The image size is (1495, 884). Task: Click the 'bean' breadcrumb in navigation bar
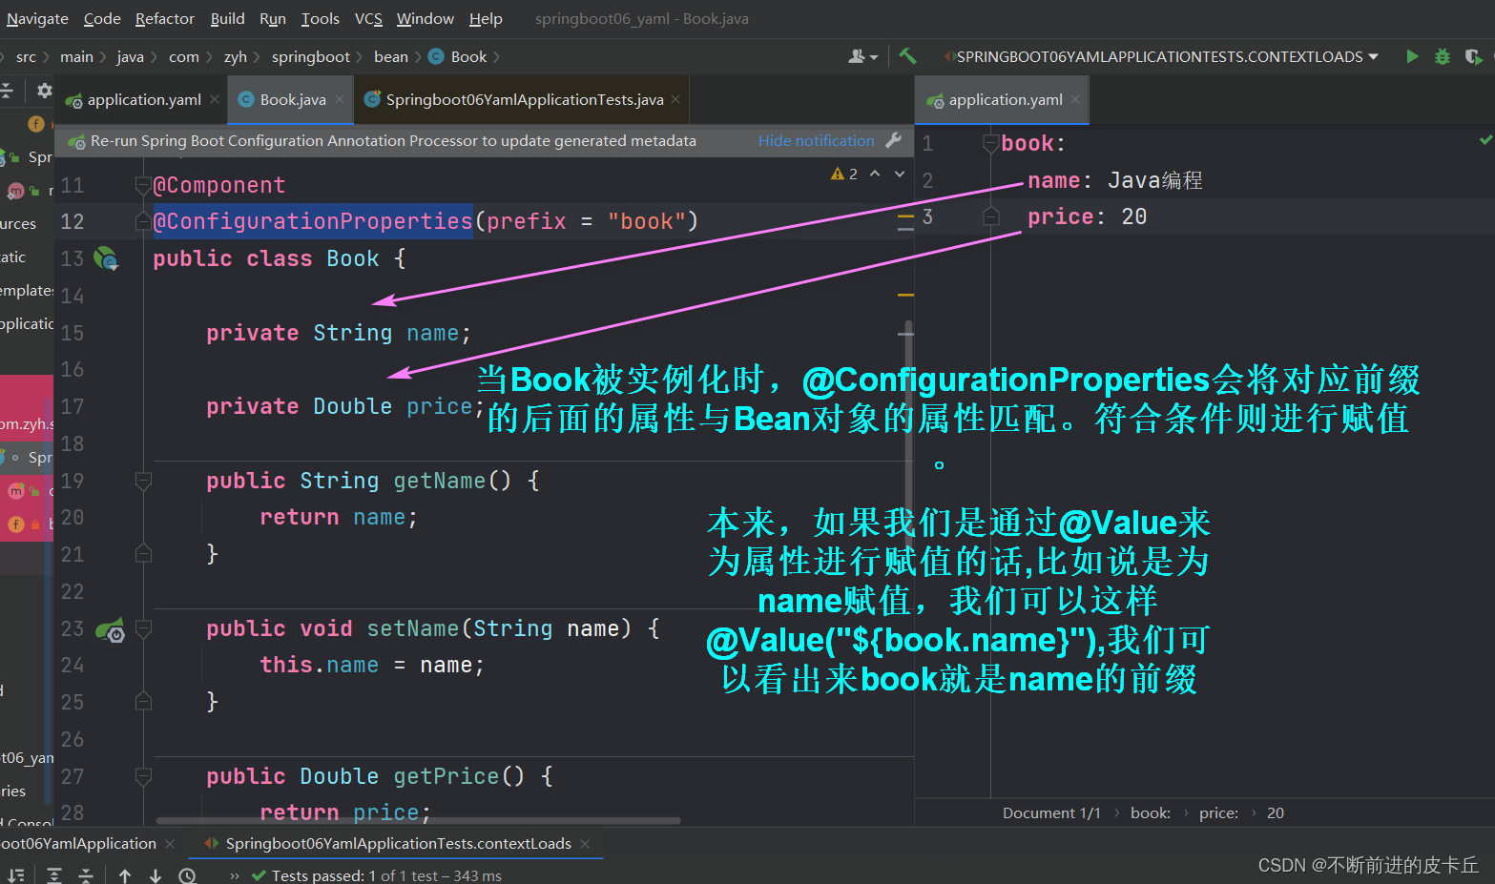point(391,57)
